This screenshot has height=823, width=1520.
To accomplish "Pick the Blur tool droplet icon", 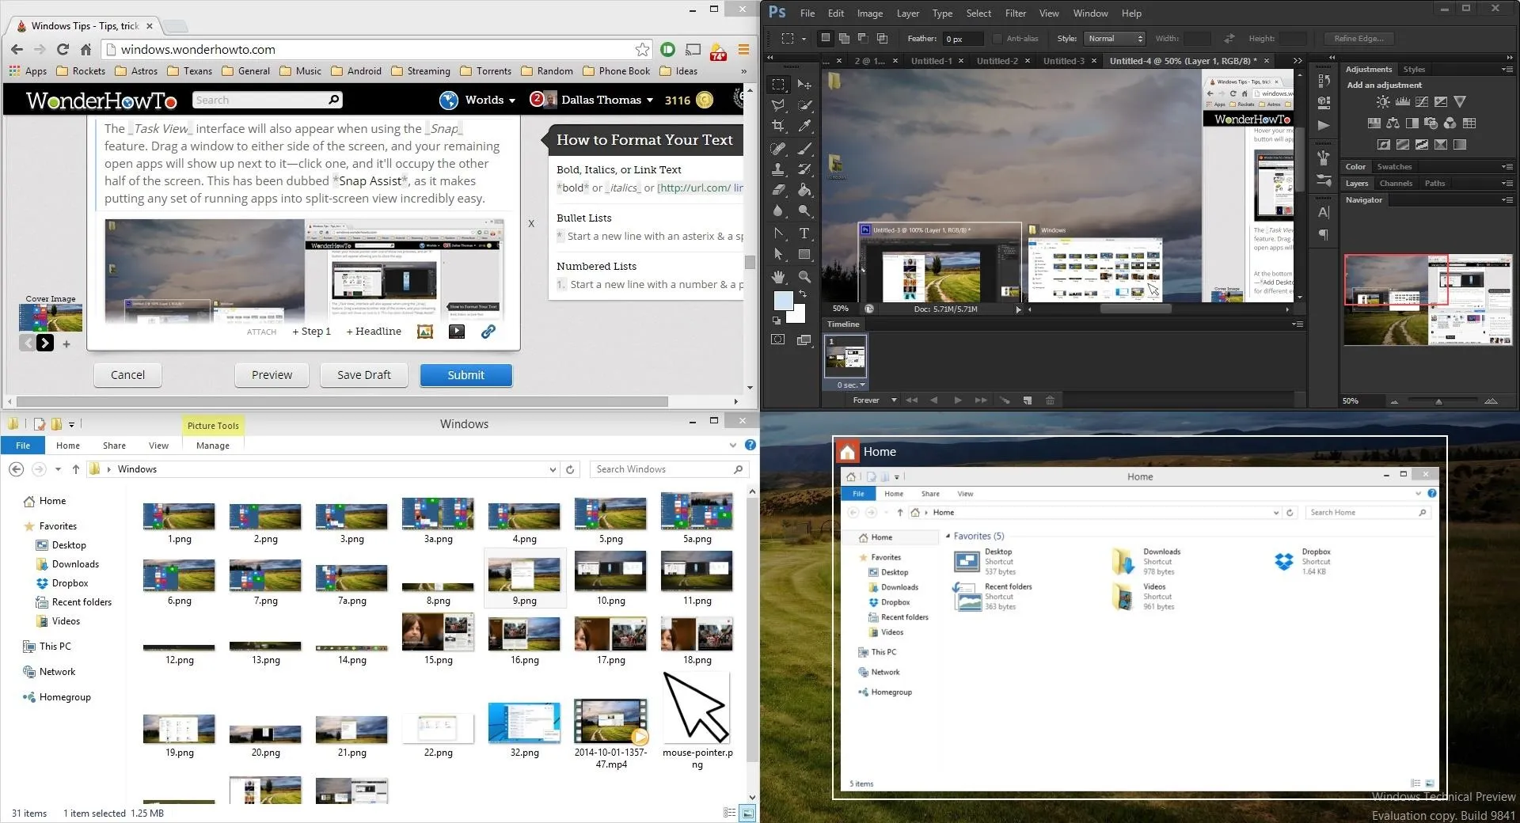I will (x=778, y=210).
